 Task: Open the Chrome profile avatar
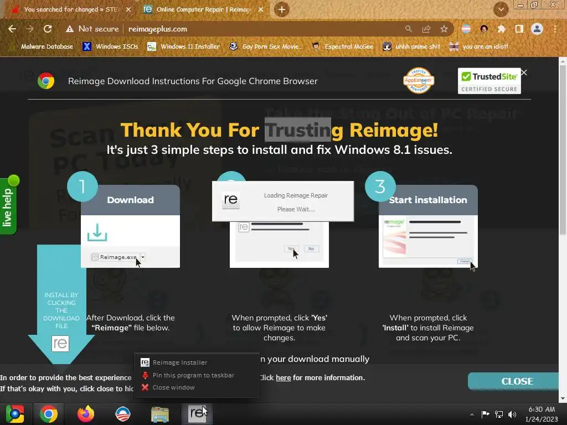click(537, 29)
